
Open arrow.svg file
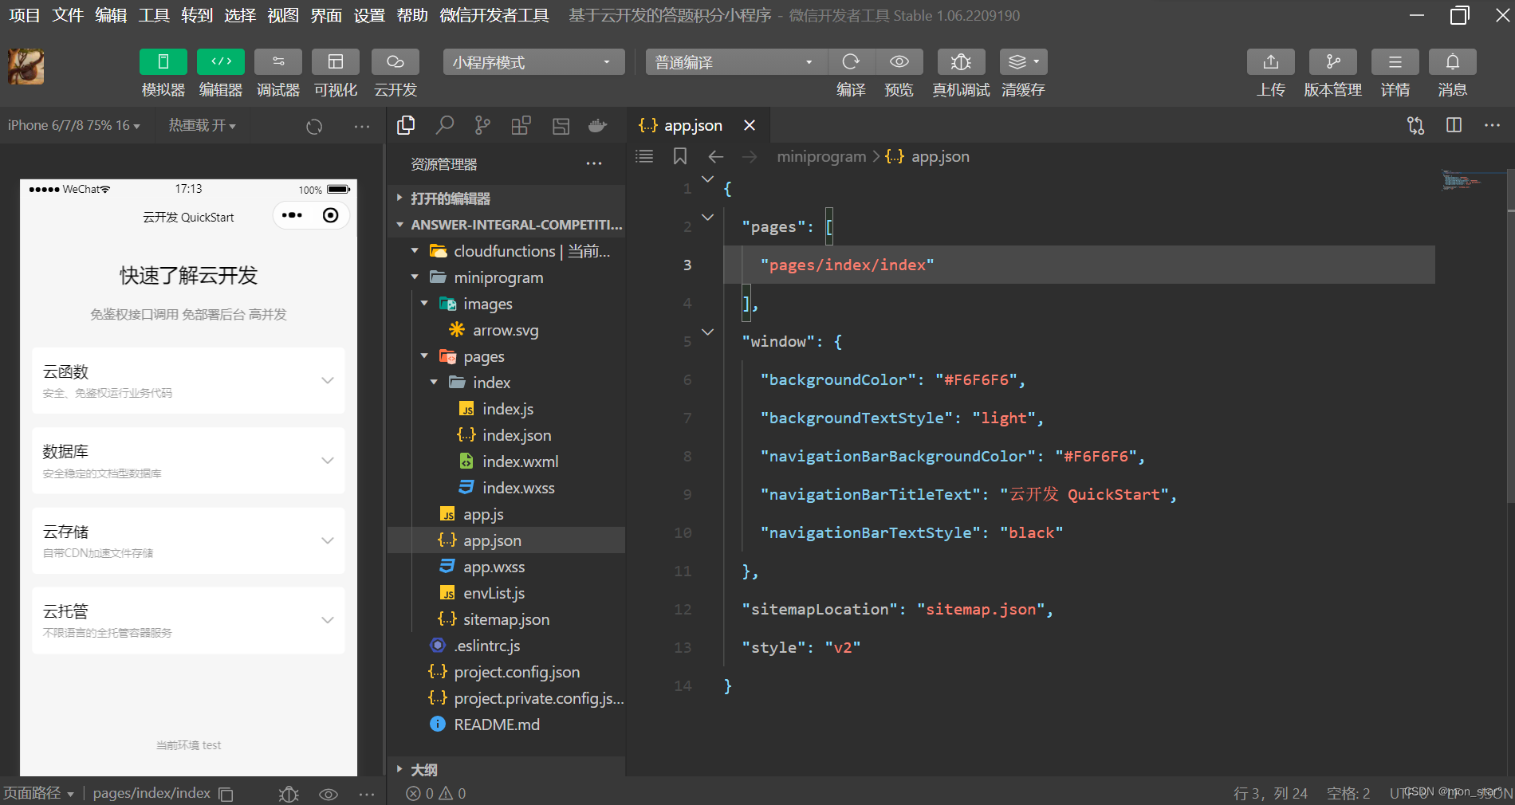click(x=506, y=330)
